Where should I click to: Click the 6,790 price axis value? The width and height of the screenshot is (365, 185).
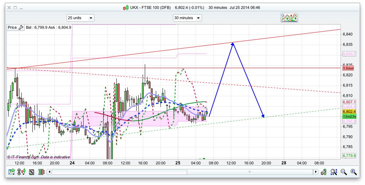click(348, 137)
